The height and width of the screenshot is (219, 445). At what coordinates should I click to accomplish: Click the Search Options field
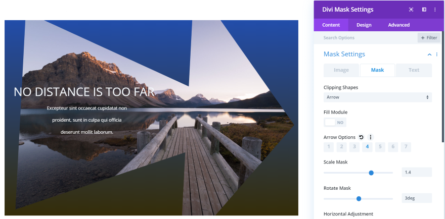(x=366, y=38)
